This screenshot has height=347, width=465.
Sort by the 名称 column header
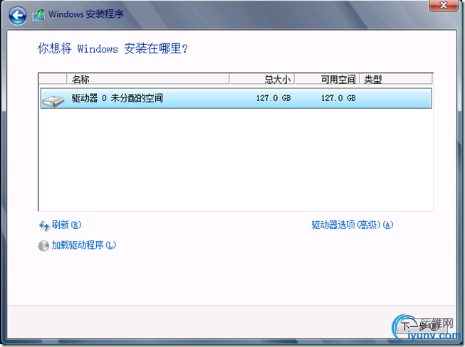tap(148, 79)
